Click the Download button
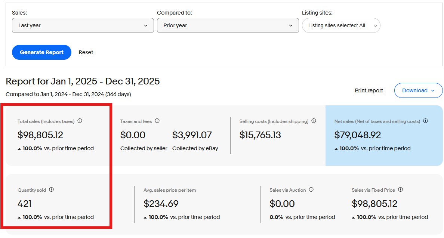 (x=418, y=90)
